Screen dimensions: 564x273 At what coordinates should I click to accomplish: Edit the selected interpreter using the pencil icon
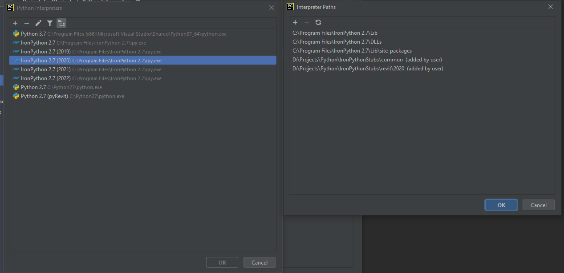coord(38,23)
